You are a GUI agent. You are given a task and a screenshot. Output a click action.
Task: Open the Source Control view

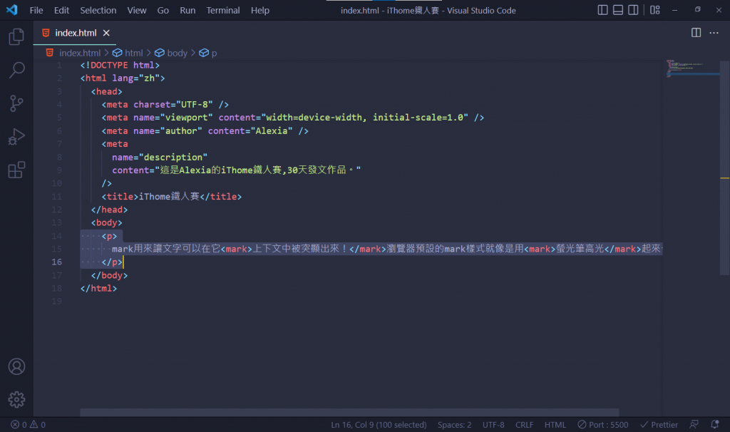coord(16,103)
